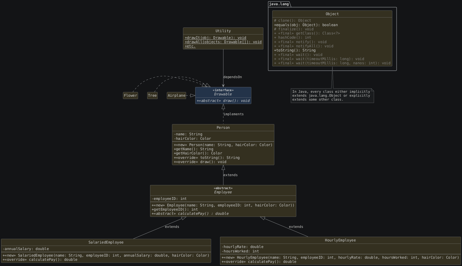Select getEmployeeID(): int method
This screenshot has width=462, height=266.
[x=175, y=209]
